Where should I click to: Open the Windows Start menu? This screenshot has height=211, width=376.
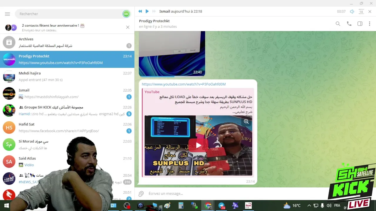click(x=6, y=206)
